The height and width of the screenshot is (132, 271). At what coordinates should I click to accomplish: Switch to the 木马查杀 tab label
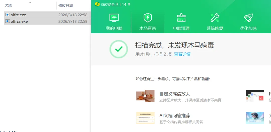[x=148, y=28]
